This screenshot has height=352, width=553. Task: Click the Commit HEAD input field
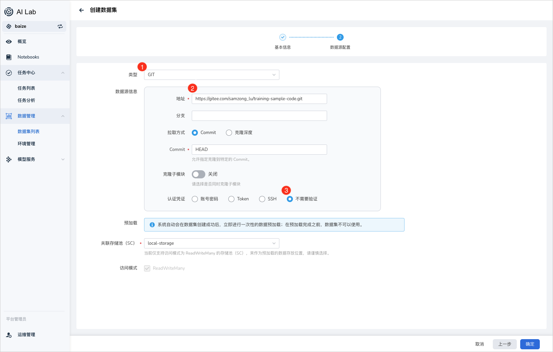click(259, 150)
